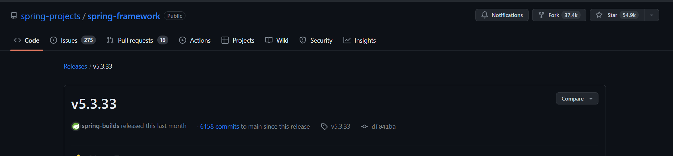The height and width of the screenshot is (156, 673).
Task: Open the Wiki tab
Action: [x=282, y=41]
